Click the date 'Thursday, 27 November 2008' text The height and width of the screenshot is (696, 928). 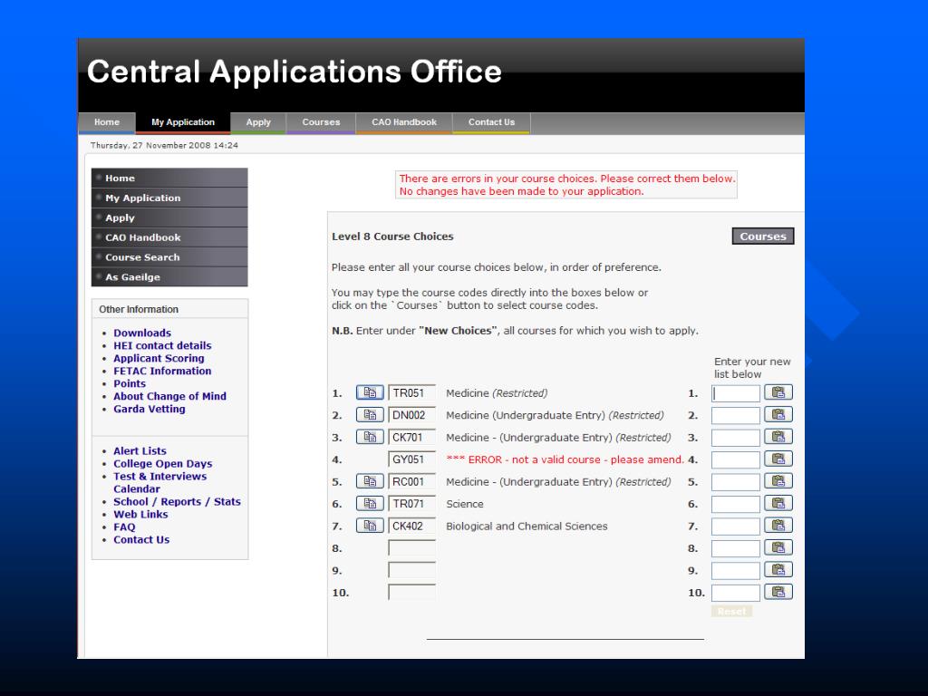[150, 145]
